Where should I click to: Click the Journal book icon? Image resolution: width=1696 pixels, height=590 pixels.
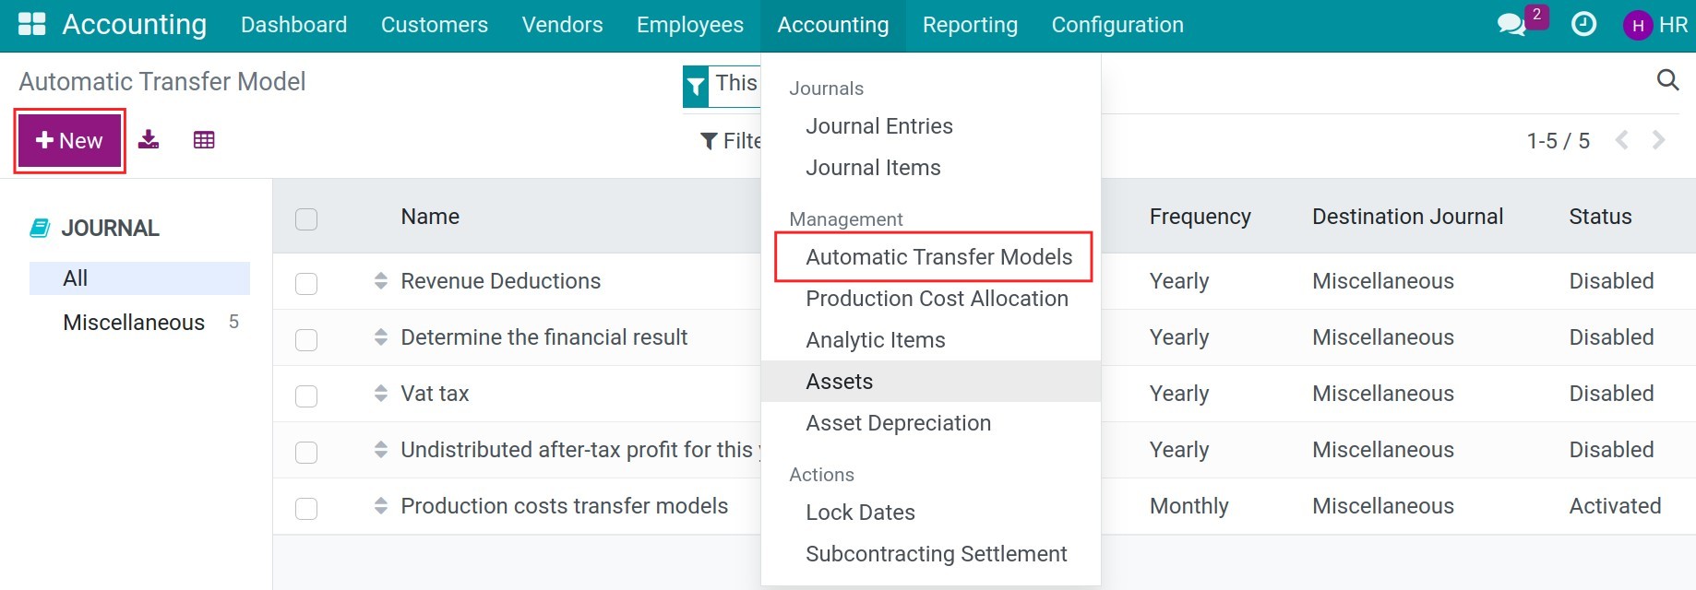(40, 228)
